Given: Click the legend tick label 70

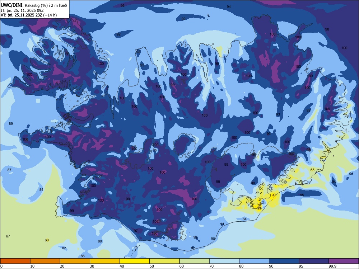Looking at the screenshot, I should tap(211, 266).
